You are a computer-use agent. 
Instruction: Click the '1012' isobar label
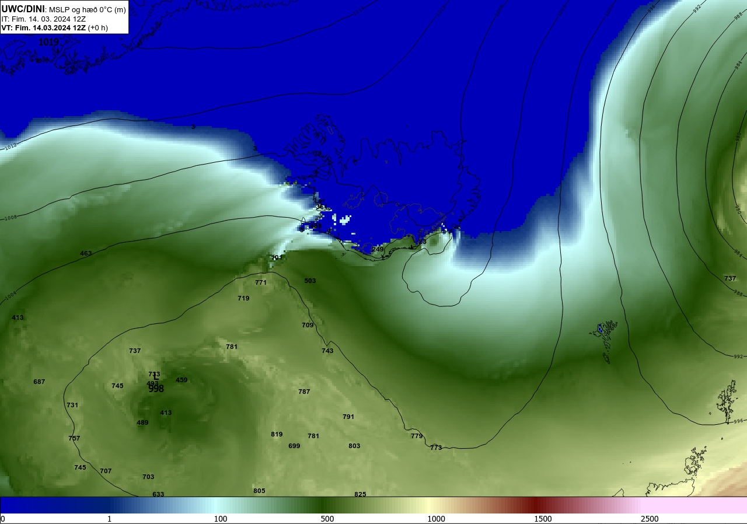click(10, 147)
